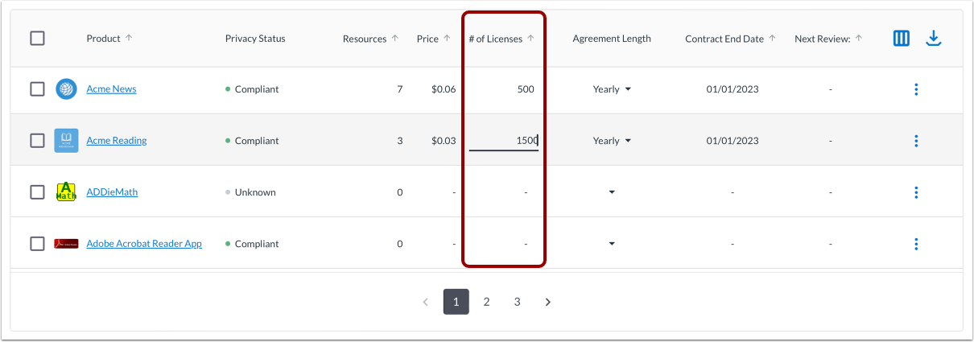
Task: Click the download export icon
Action: (x=934, y=38)
